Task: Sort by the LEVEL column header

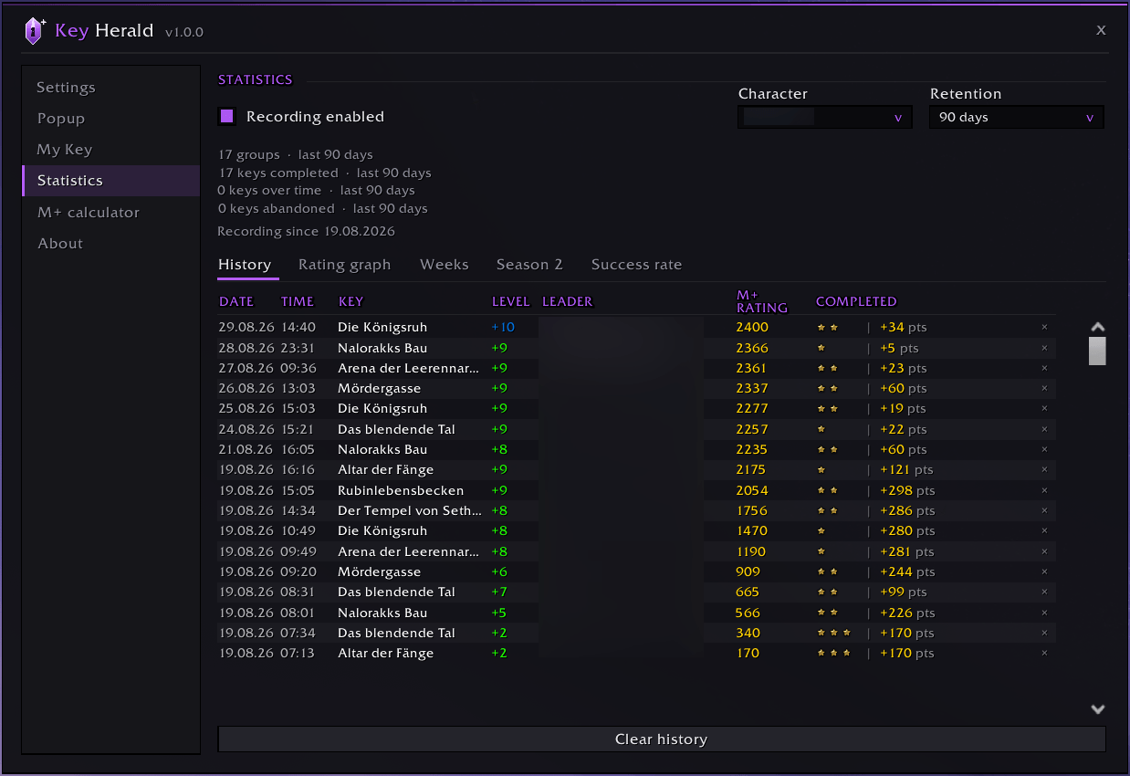Action: pos(510,301)
